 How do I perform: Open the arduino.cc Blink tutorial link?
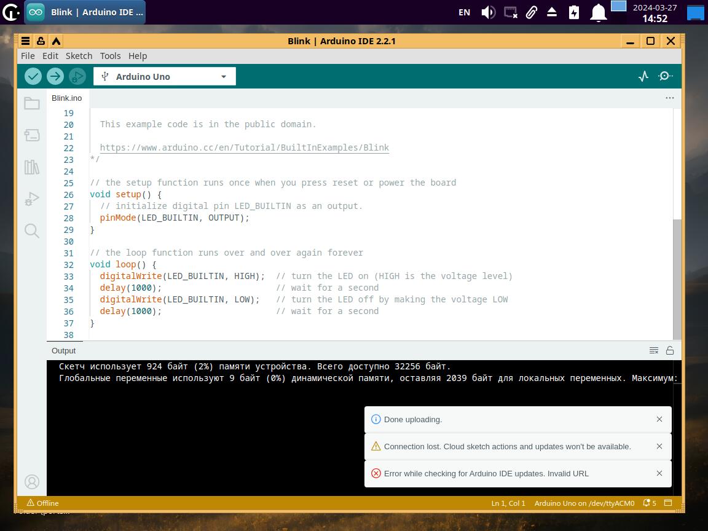click(x=244, y=147)
